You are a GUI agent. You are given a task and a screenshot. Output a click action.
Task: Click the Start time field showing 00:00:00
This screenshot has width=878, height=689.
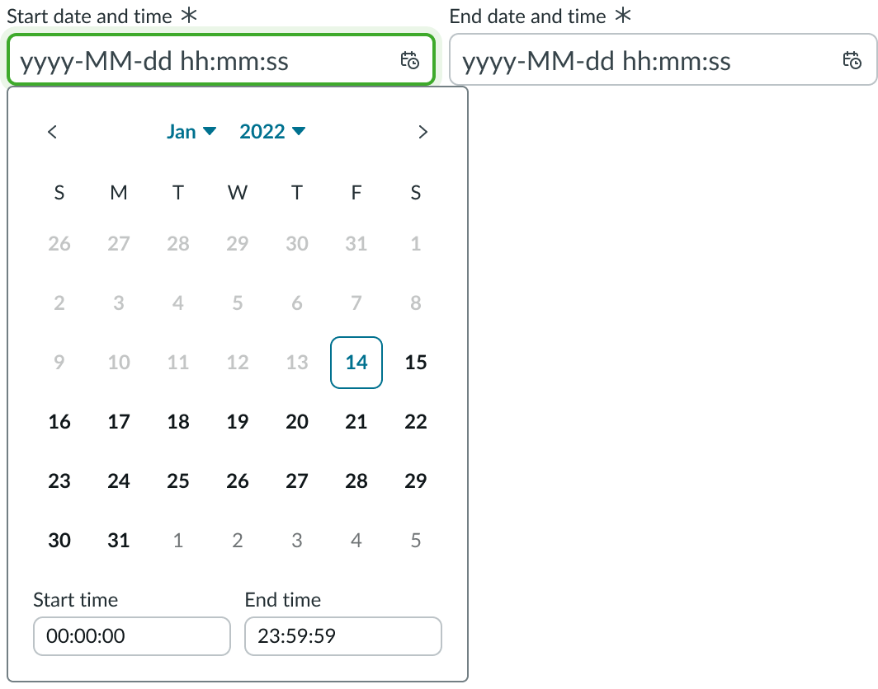131,635
